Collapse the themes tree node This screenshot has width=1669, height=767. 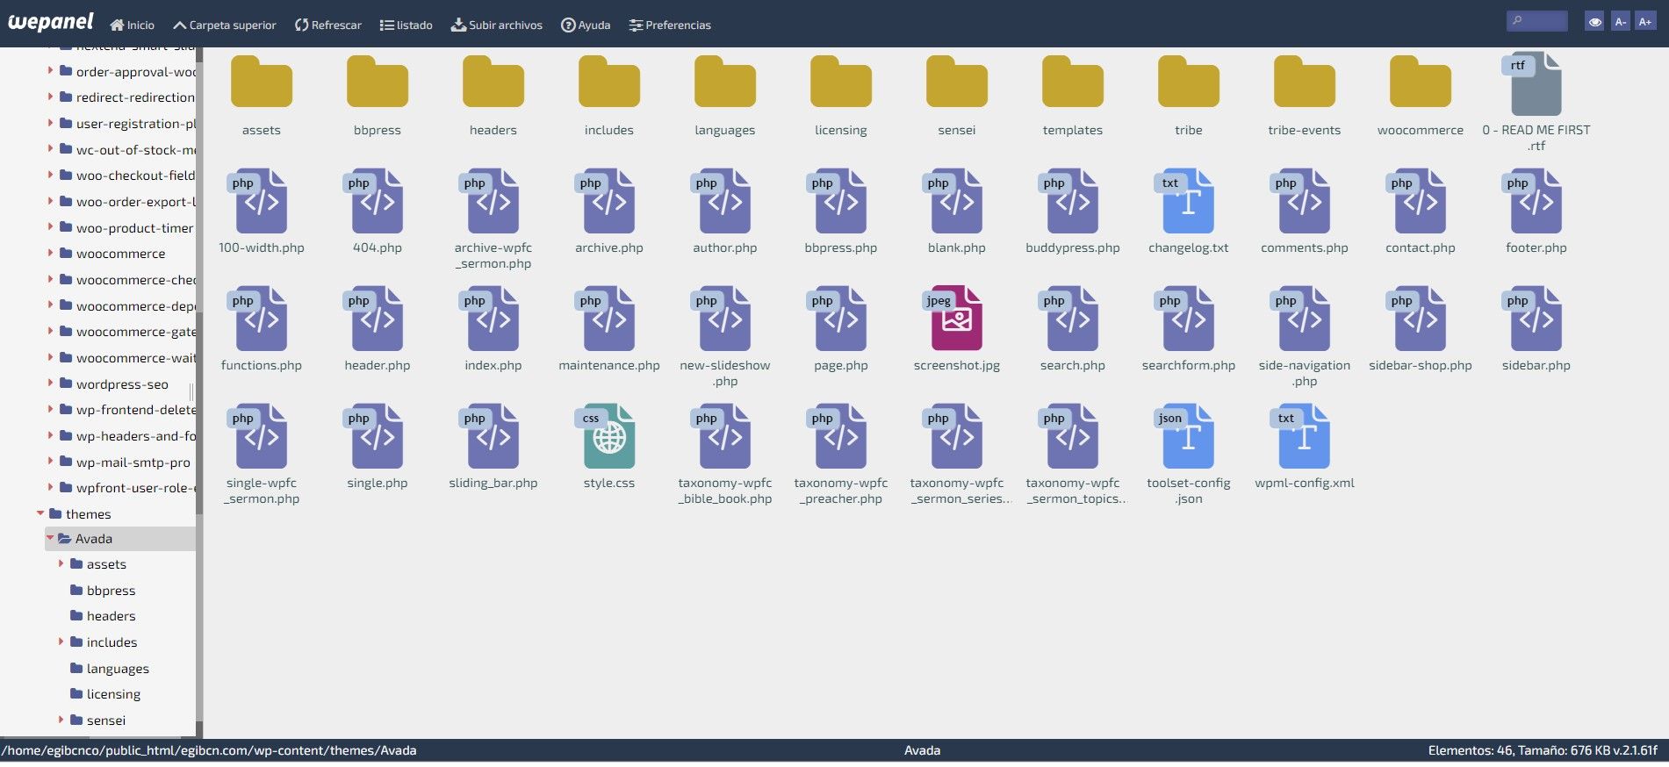[40, 513]
